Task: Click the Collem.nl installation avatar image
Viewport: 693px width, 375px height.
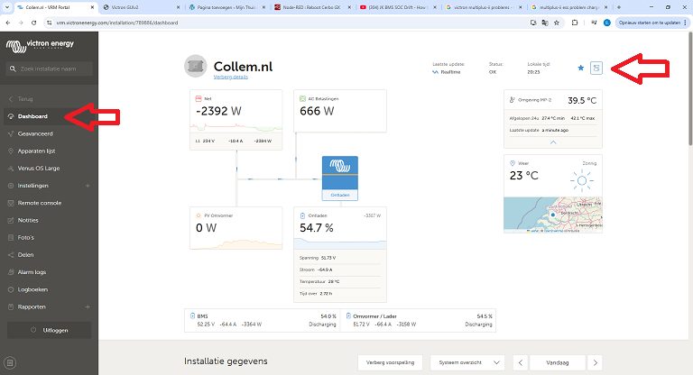Action: tap(196, 67)
